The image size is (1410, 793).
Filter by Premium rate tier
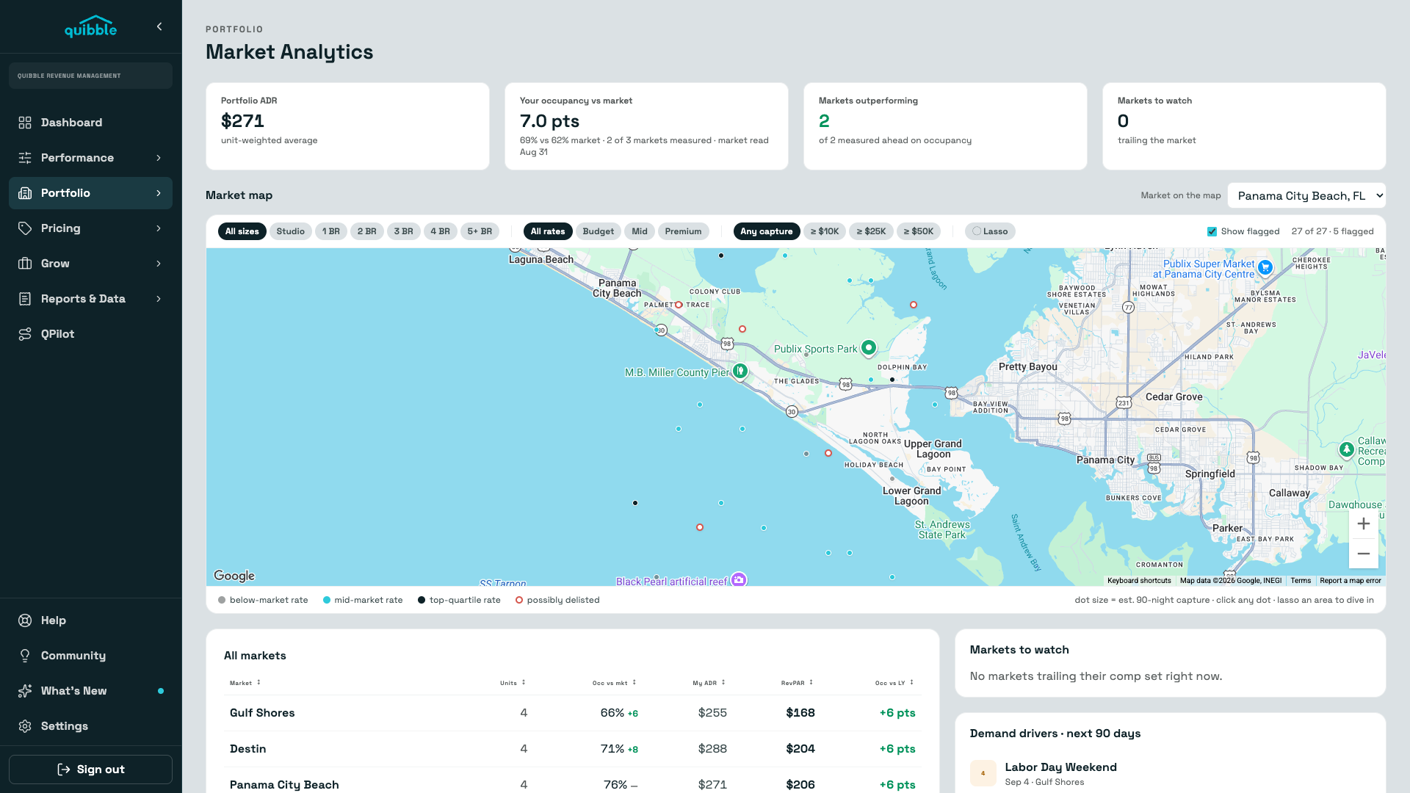click(x=683, y=231)
